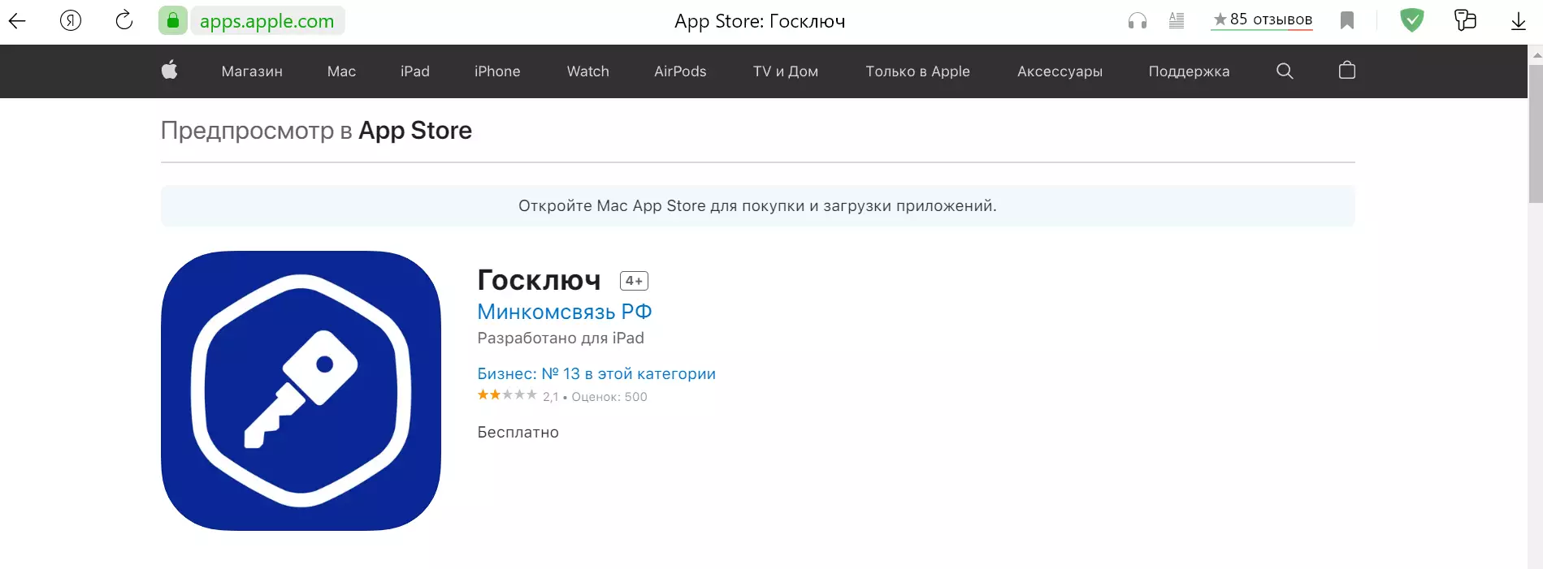
Task: Open the Аксессуары menu item
Action: (x=1060, y=71)
